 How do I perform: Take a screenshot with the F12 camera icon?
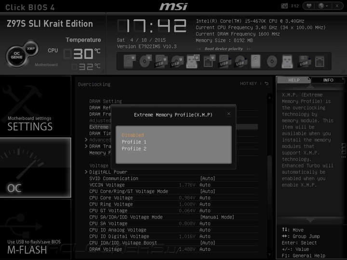pos(284,6)
